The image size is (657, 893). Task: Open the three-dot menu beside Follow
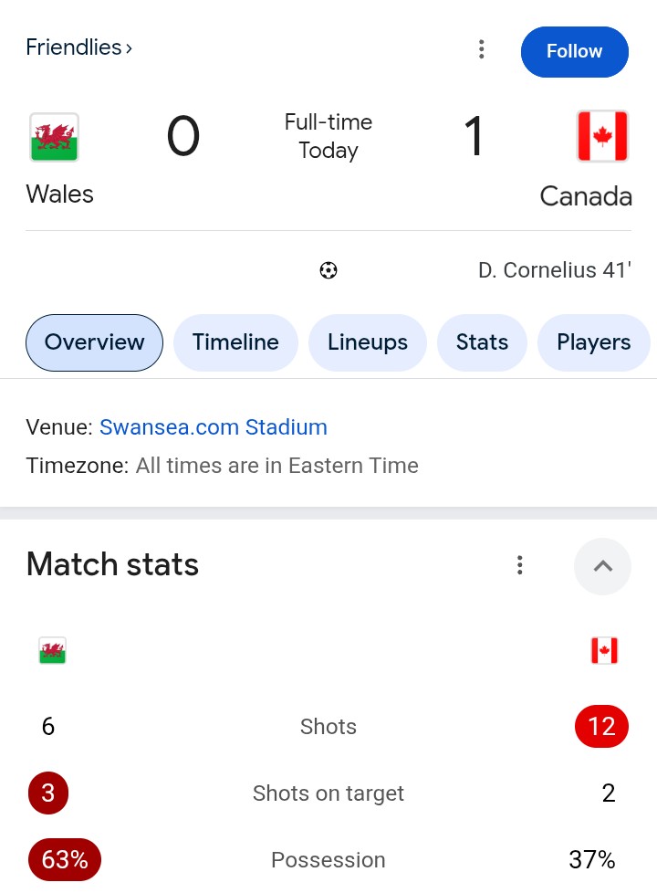[482, 50]
